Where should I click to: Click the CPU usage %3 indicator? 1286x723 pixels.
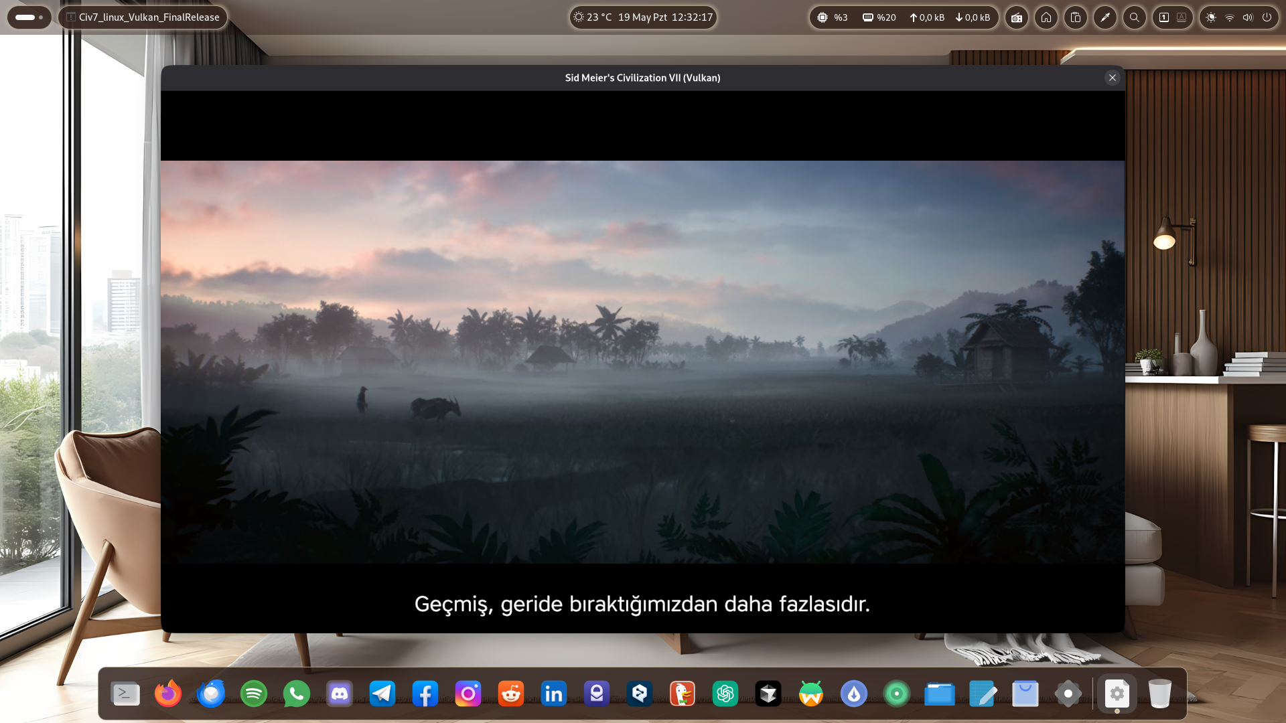point(833,17)
